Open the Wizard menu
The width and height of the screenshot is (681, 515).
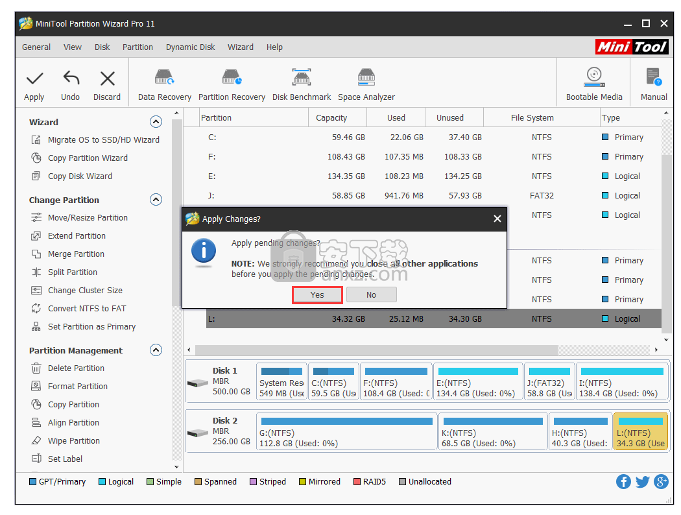(241, 47)
